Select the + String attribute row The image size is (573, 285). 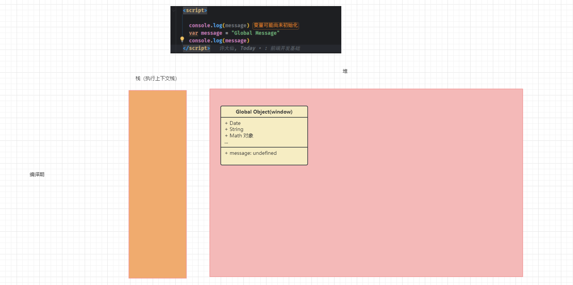pos(234,129)
